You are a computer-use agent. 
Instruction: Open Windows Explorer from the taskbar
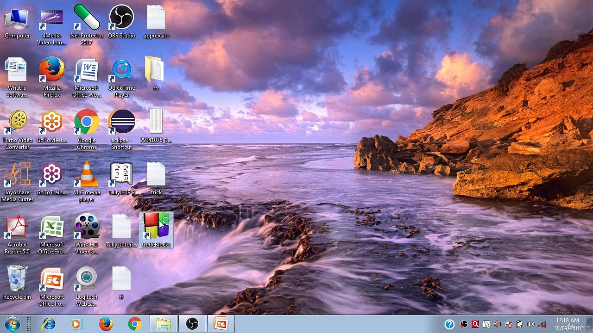click(x=163, y=324)
